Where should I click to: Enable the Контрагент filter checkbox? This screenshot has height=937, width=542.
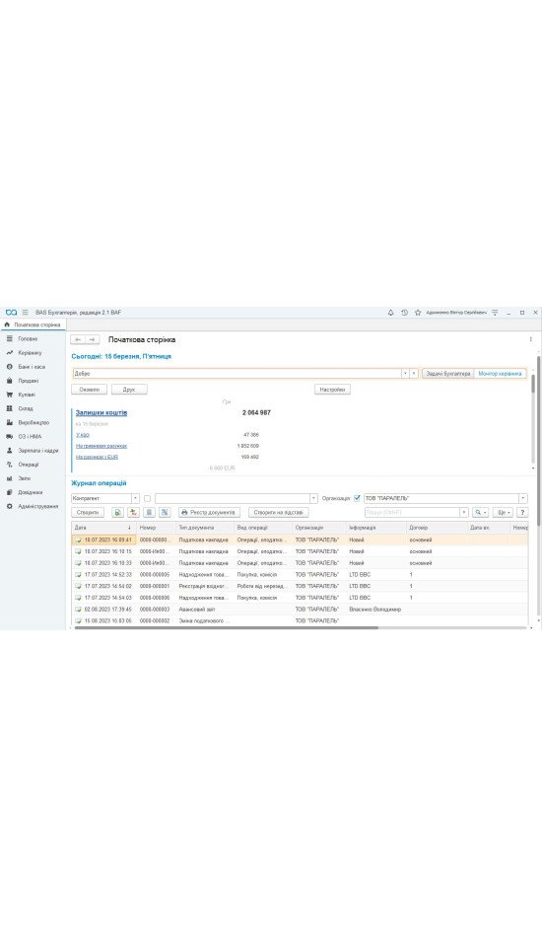(147, 498)
